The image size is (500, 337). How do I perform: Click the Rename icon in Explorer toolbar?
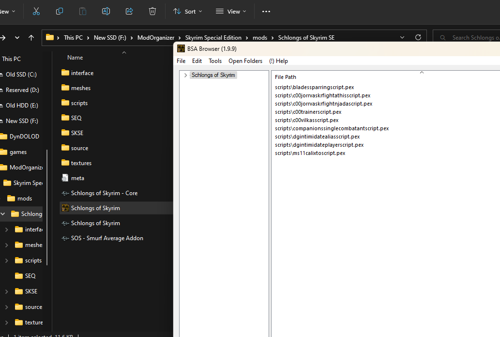[x=106, y=12]
